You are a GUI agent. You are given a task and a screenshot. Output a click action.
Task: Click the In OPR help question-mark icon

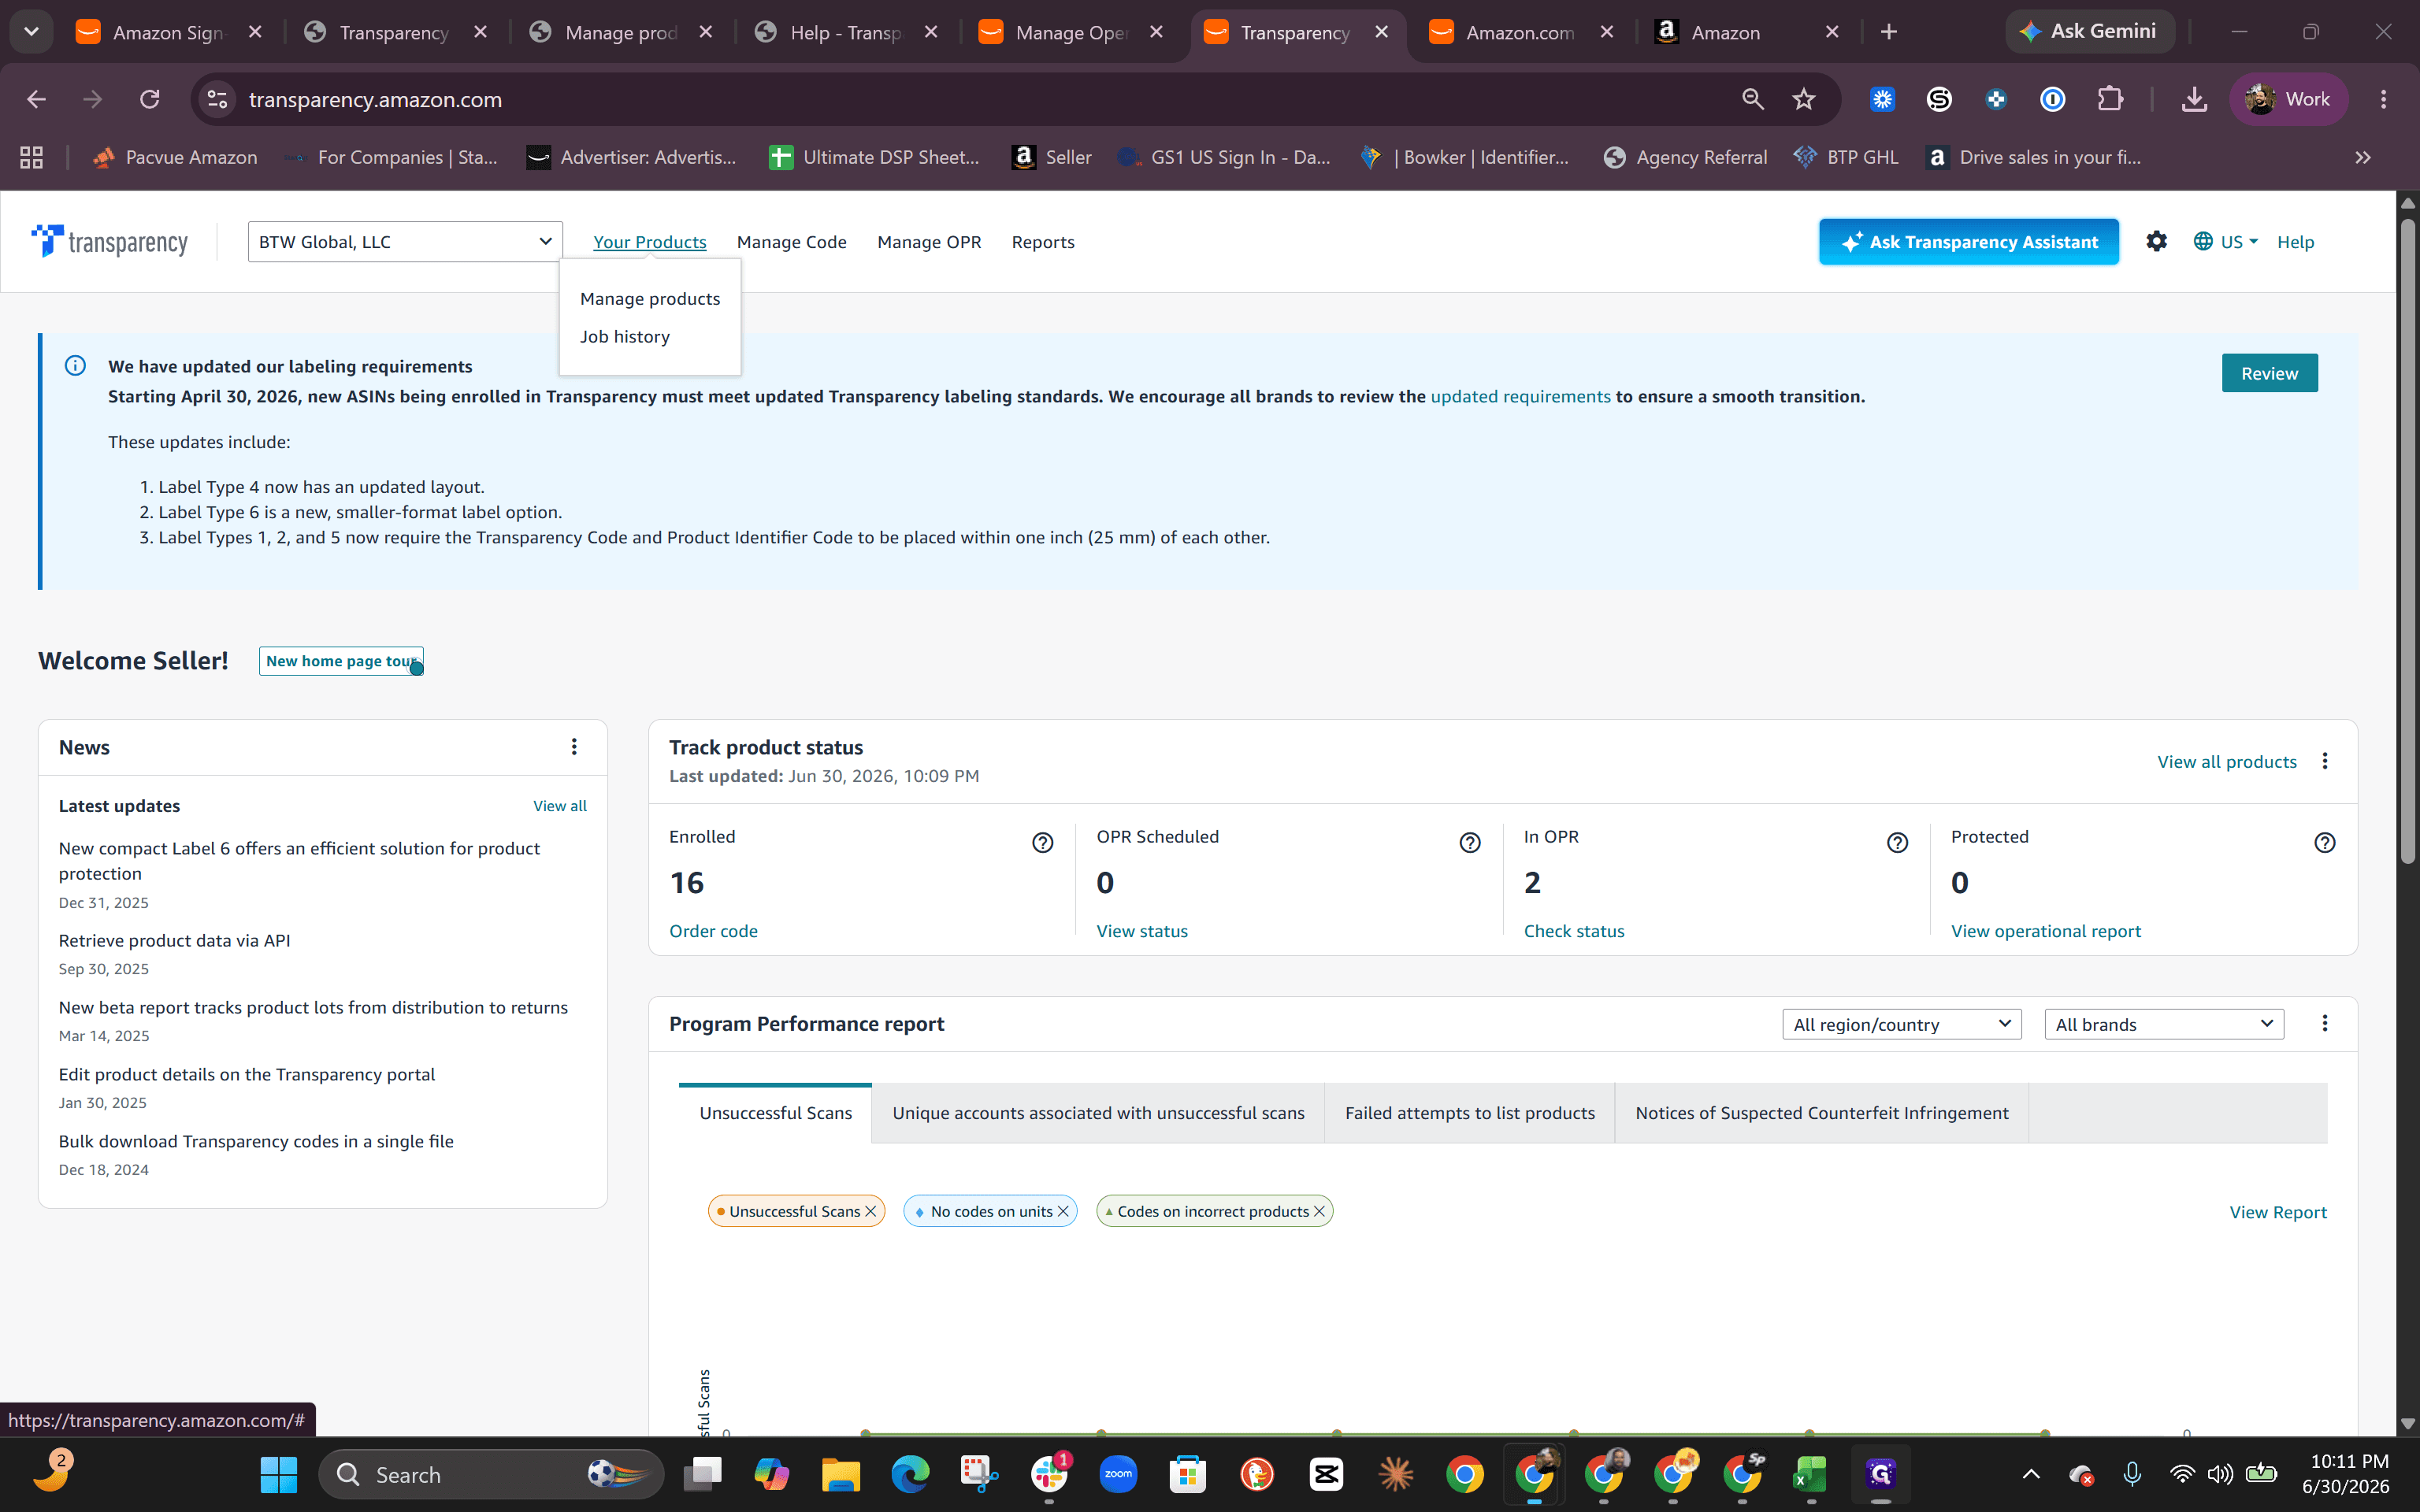tap(1897, 842)
